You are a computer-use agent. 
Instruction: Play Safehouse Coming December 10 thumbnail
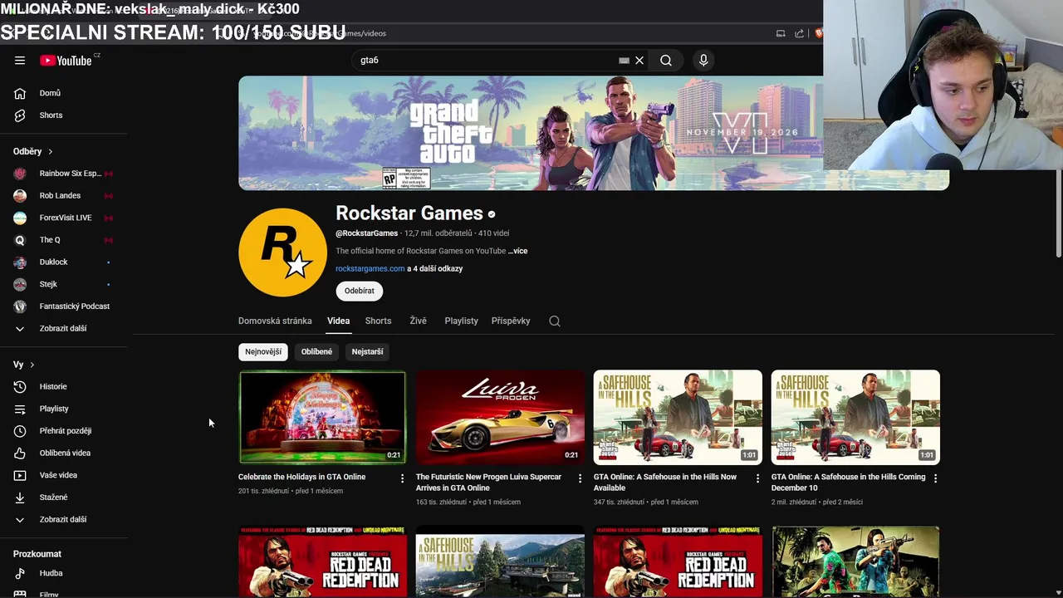click(x=855, y=417)
